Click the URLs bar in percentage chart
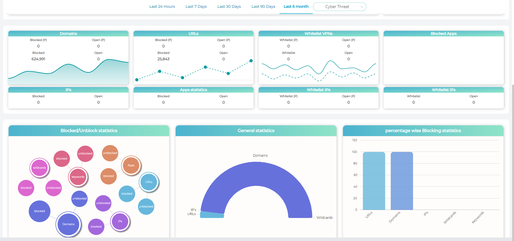The height and width of the screenshot is (241, 514). [x=374, y=181]
